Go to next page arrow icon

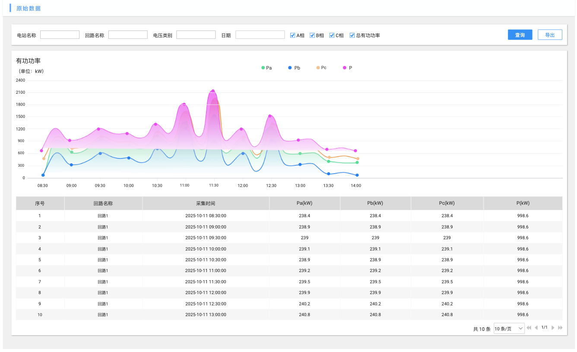[553, 328]
